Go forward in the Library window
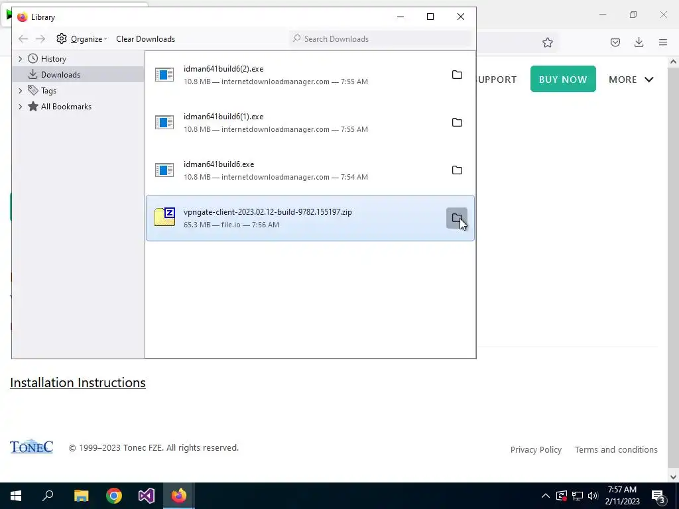Image resolution: width=679 pixels, height=509 pixels. [x=40, y=39]
